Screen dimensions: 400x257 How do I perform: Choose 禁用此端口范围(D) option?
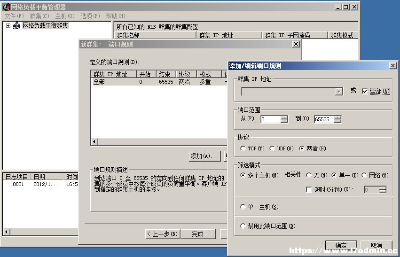(x=243, y=226)
